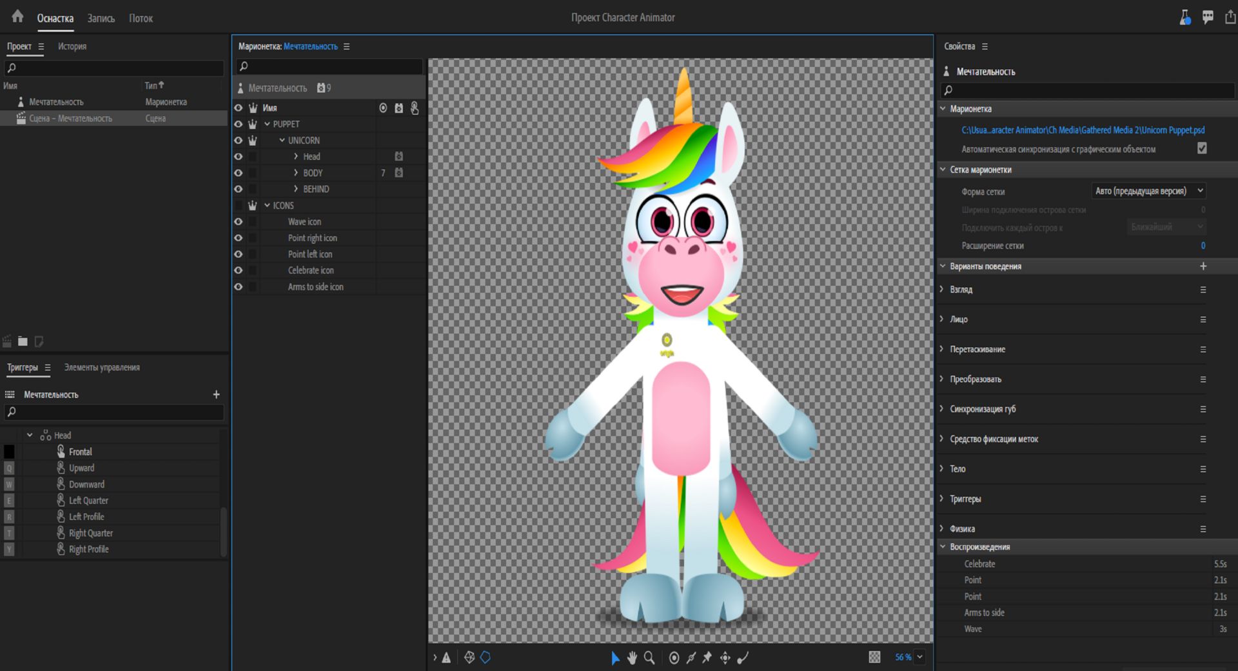The image size is (1238, 671).
Task: Open the mesh shape dropdown
Action: (1148, 191)
